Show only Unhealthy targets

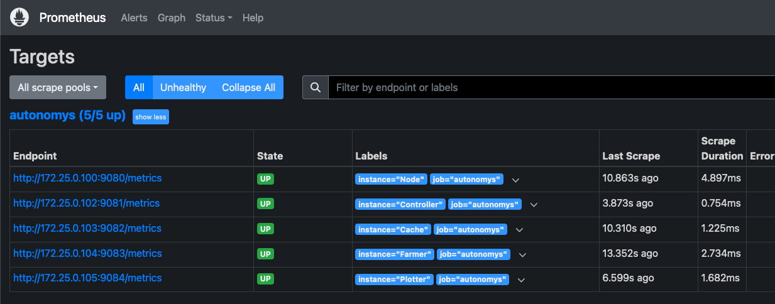pos(183,87)
